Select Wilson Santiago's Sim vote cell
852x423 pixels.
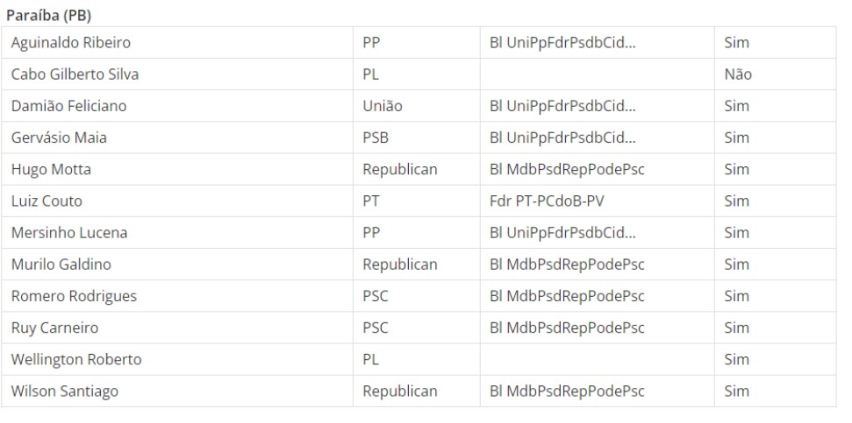coord(776,391)
